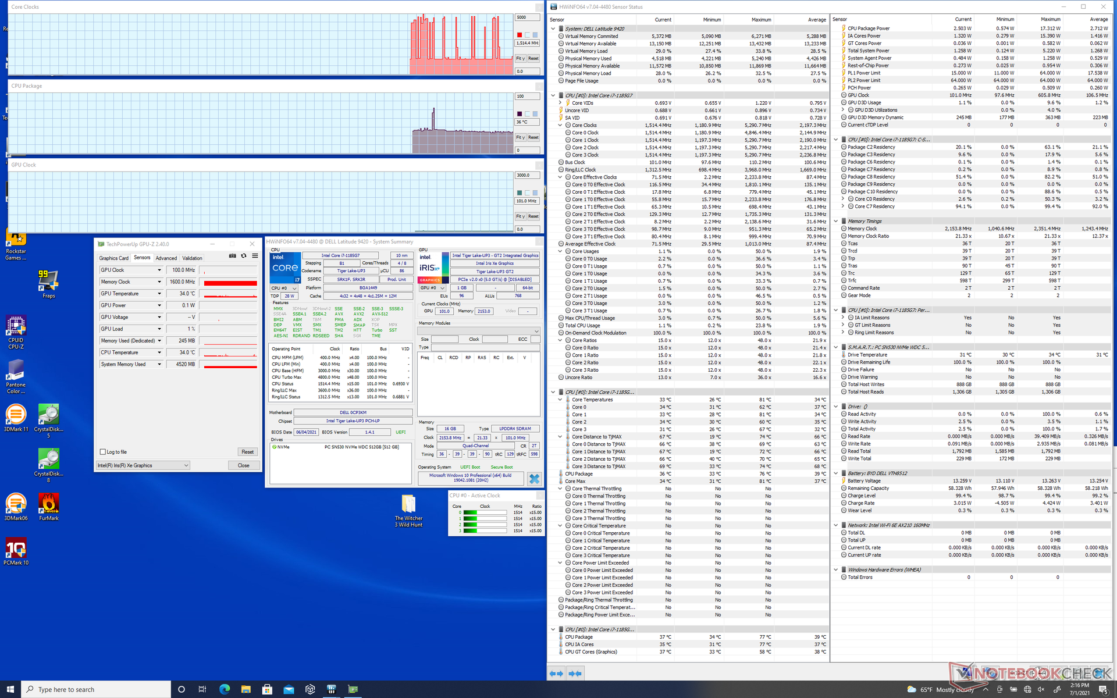Click Fit y on Core Clocks graph
Image resolution: width=1117 pixels, height=698 pixels.
pyautogui.click(x=520, y=59)
